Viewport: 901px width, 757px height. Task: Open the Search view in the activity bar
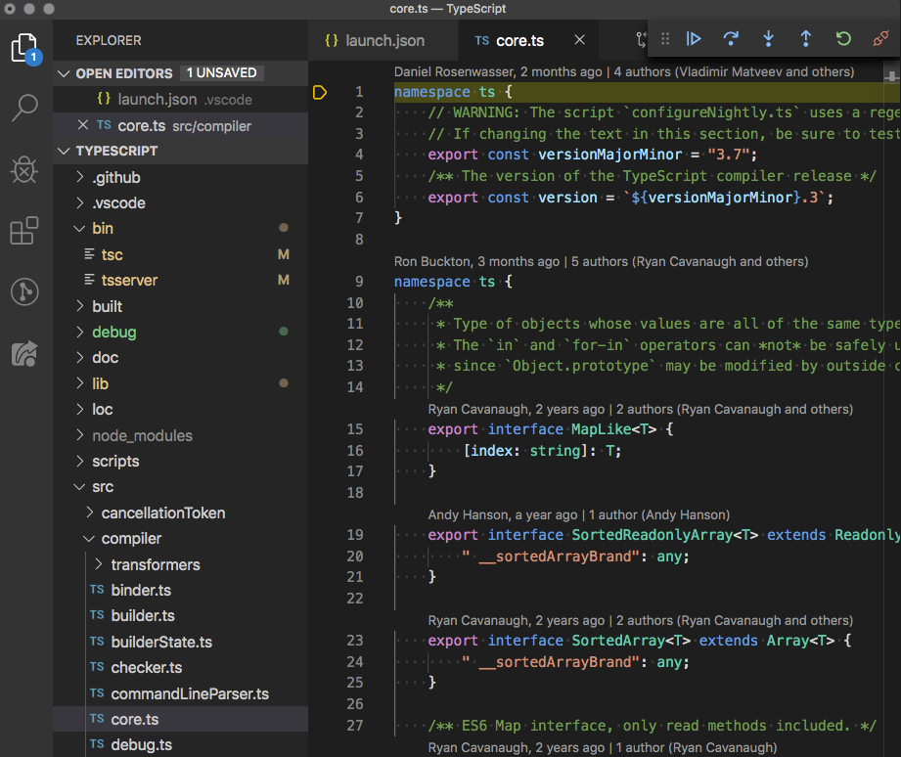pyautogui.click(x=24, y=110)
